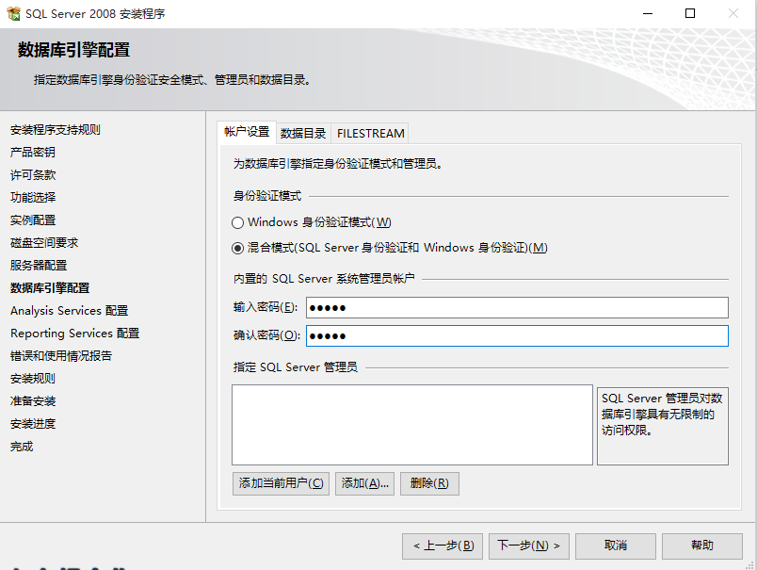Switch to the 帐户设置 tab

tap(247, 132)
